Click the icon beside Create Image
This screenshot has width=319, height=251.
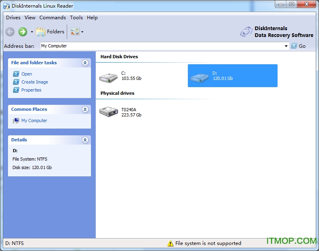click(x=16, y=82)
